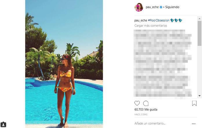Screen dimensions: 202x128
Task: Focus the Añade un comentario field
Action: tap(162, 123)
